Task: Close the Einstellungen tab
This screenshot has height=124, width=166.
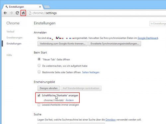Action: pyautogui.click(x=40, y=7)
